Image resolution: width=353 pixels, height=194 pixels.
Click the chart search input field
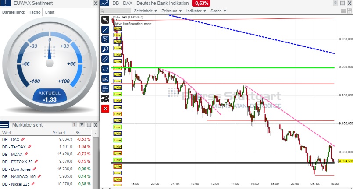(x=116, y=11)
